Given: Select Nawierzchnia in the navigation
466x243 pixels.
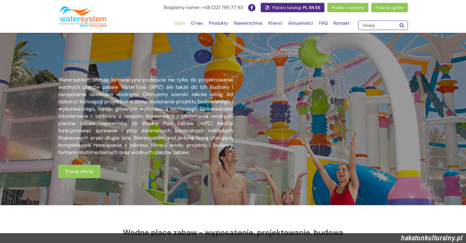Looking at the screenshot, I should coord(248,23).
